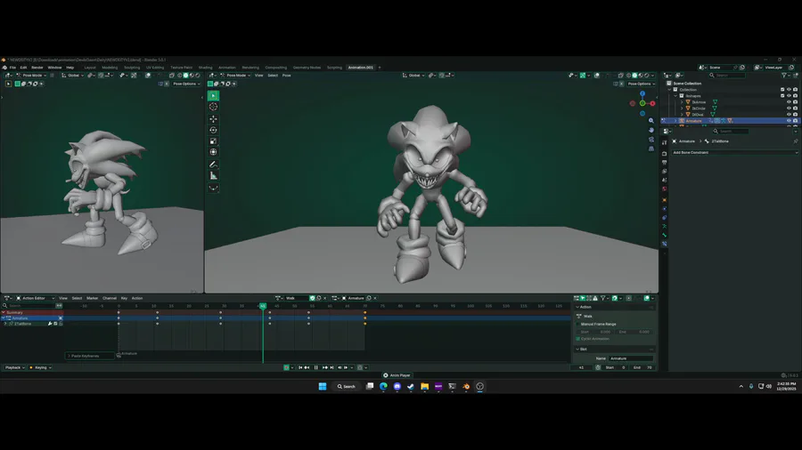Expand the 2TailBone channel row
The width and height of the screenshot is (802, 450).
point(5,324)
